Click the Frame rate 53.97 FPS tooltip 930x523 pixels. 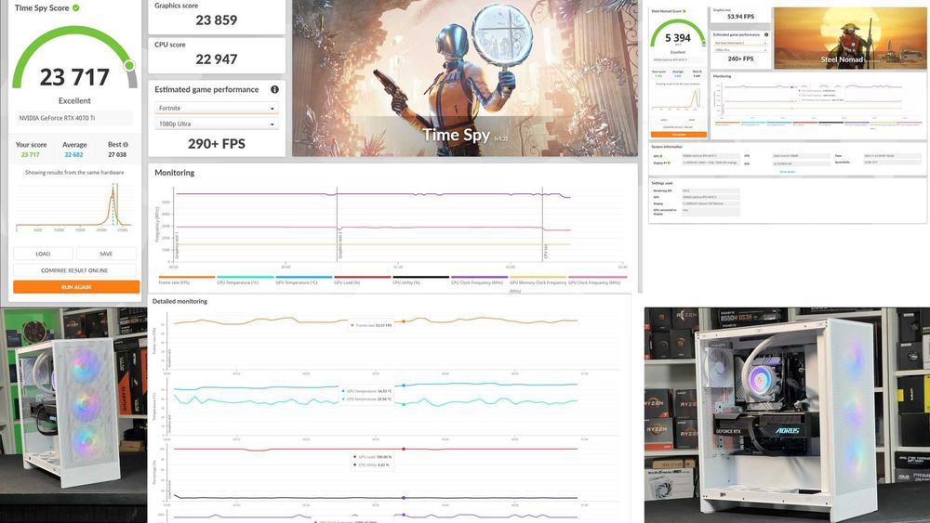click(x=371, y=325)
